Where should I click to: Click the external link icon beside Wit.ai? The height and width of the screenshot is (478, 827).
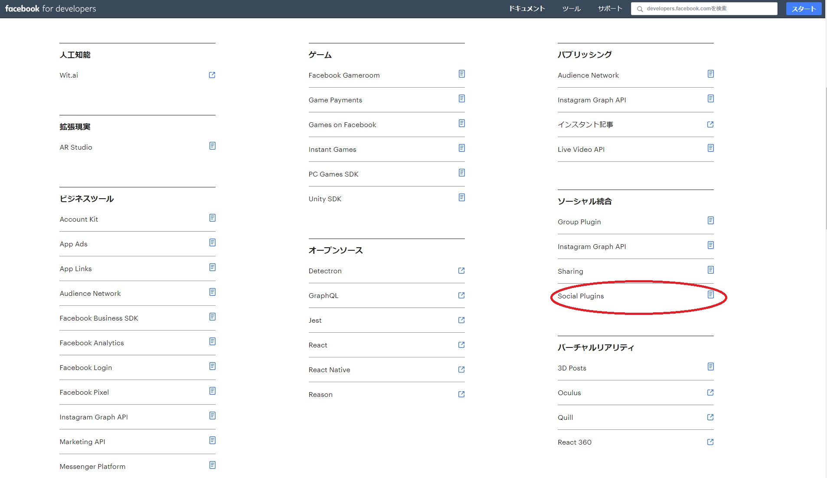tap(212, 75)
